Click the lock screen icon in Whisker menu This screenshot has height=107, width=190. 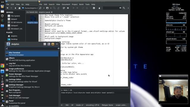(49, 44)
